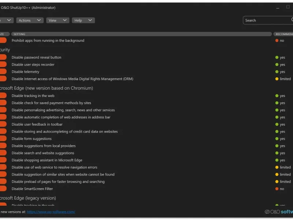This screenshot has height=220, width=293.
Task: Toggle Disable shopping assistant in Microsoft Edge
Action: pyautogui.click(x=3, y=160)
